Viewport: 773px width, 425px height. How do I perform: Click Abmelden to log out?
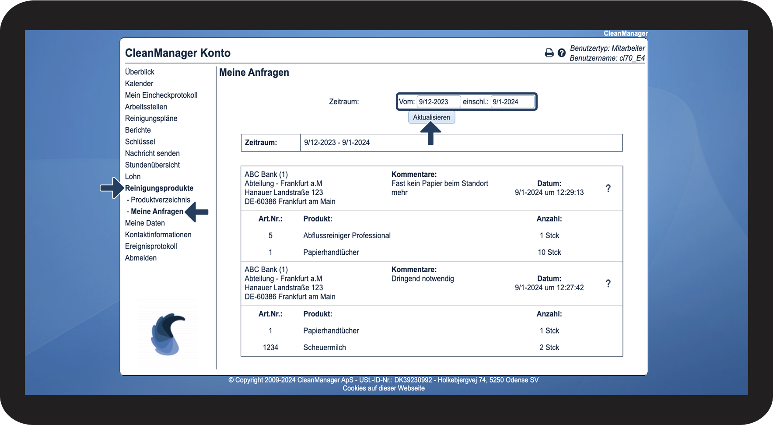(141, 258)
